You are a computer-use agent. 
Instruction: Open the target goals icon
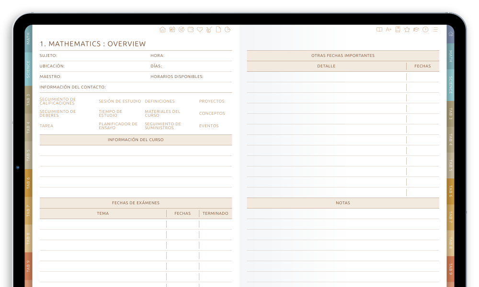pos(182,30)
